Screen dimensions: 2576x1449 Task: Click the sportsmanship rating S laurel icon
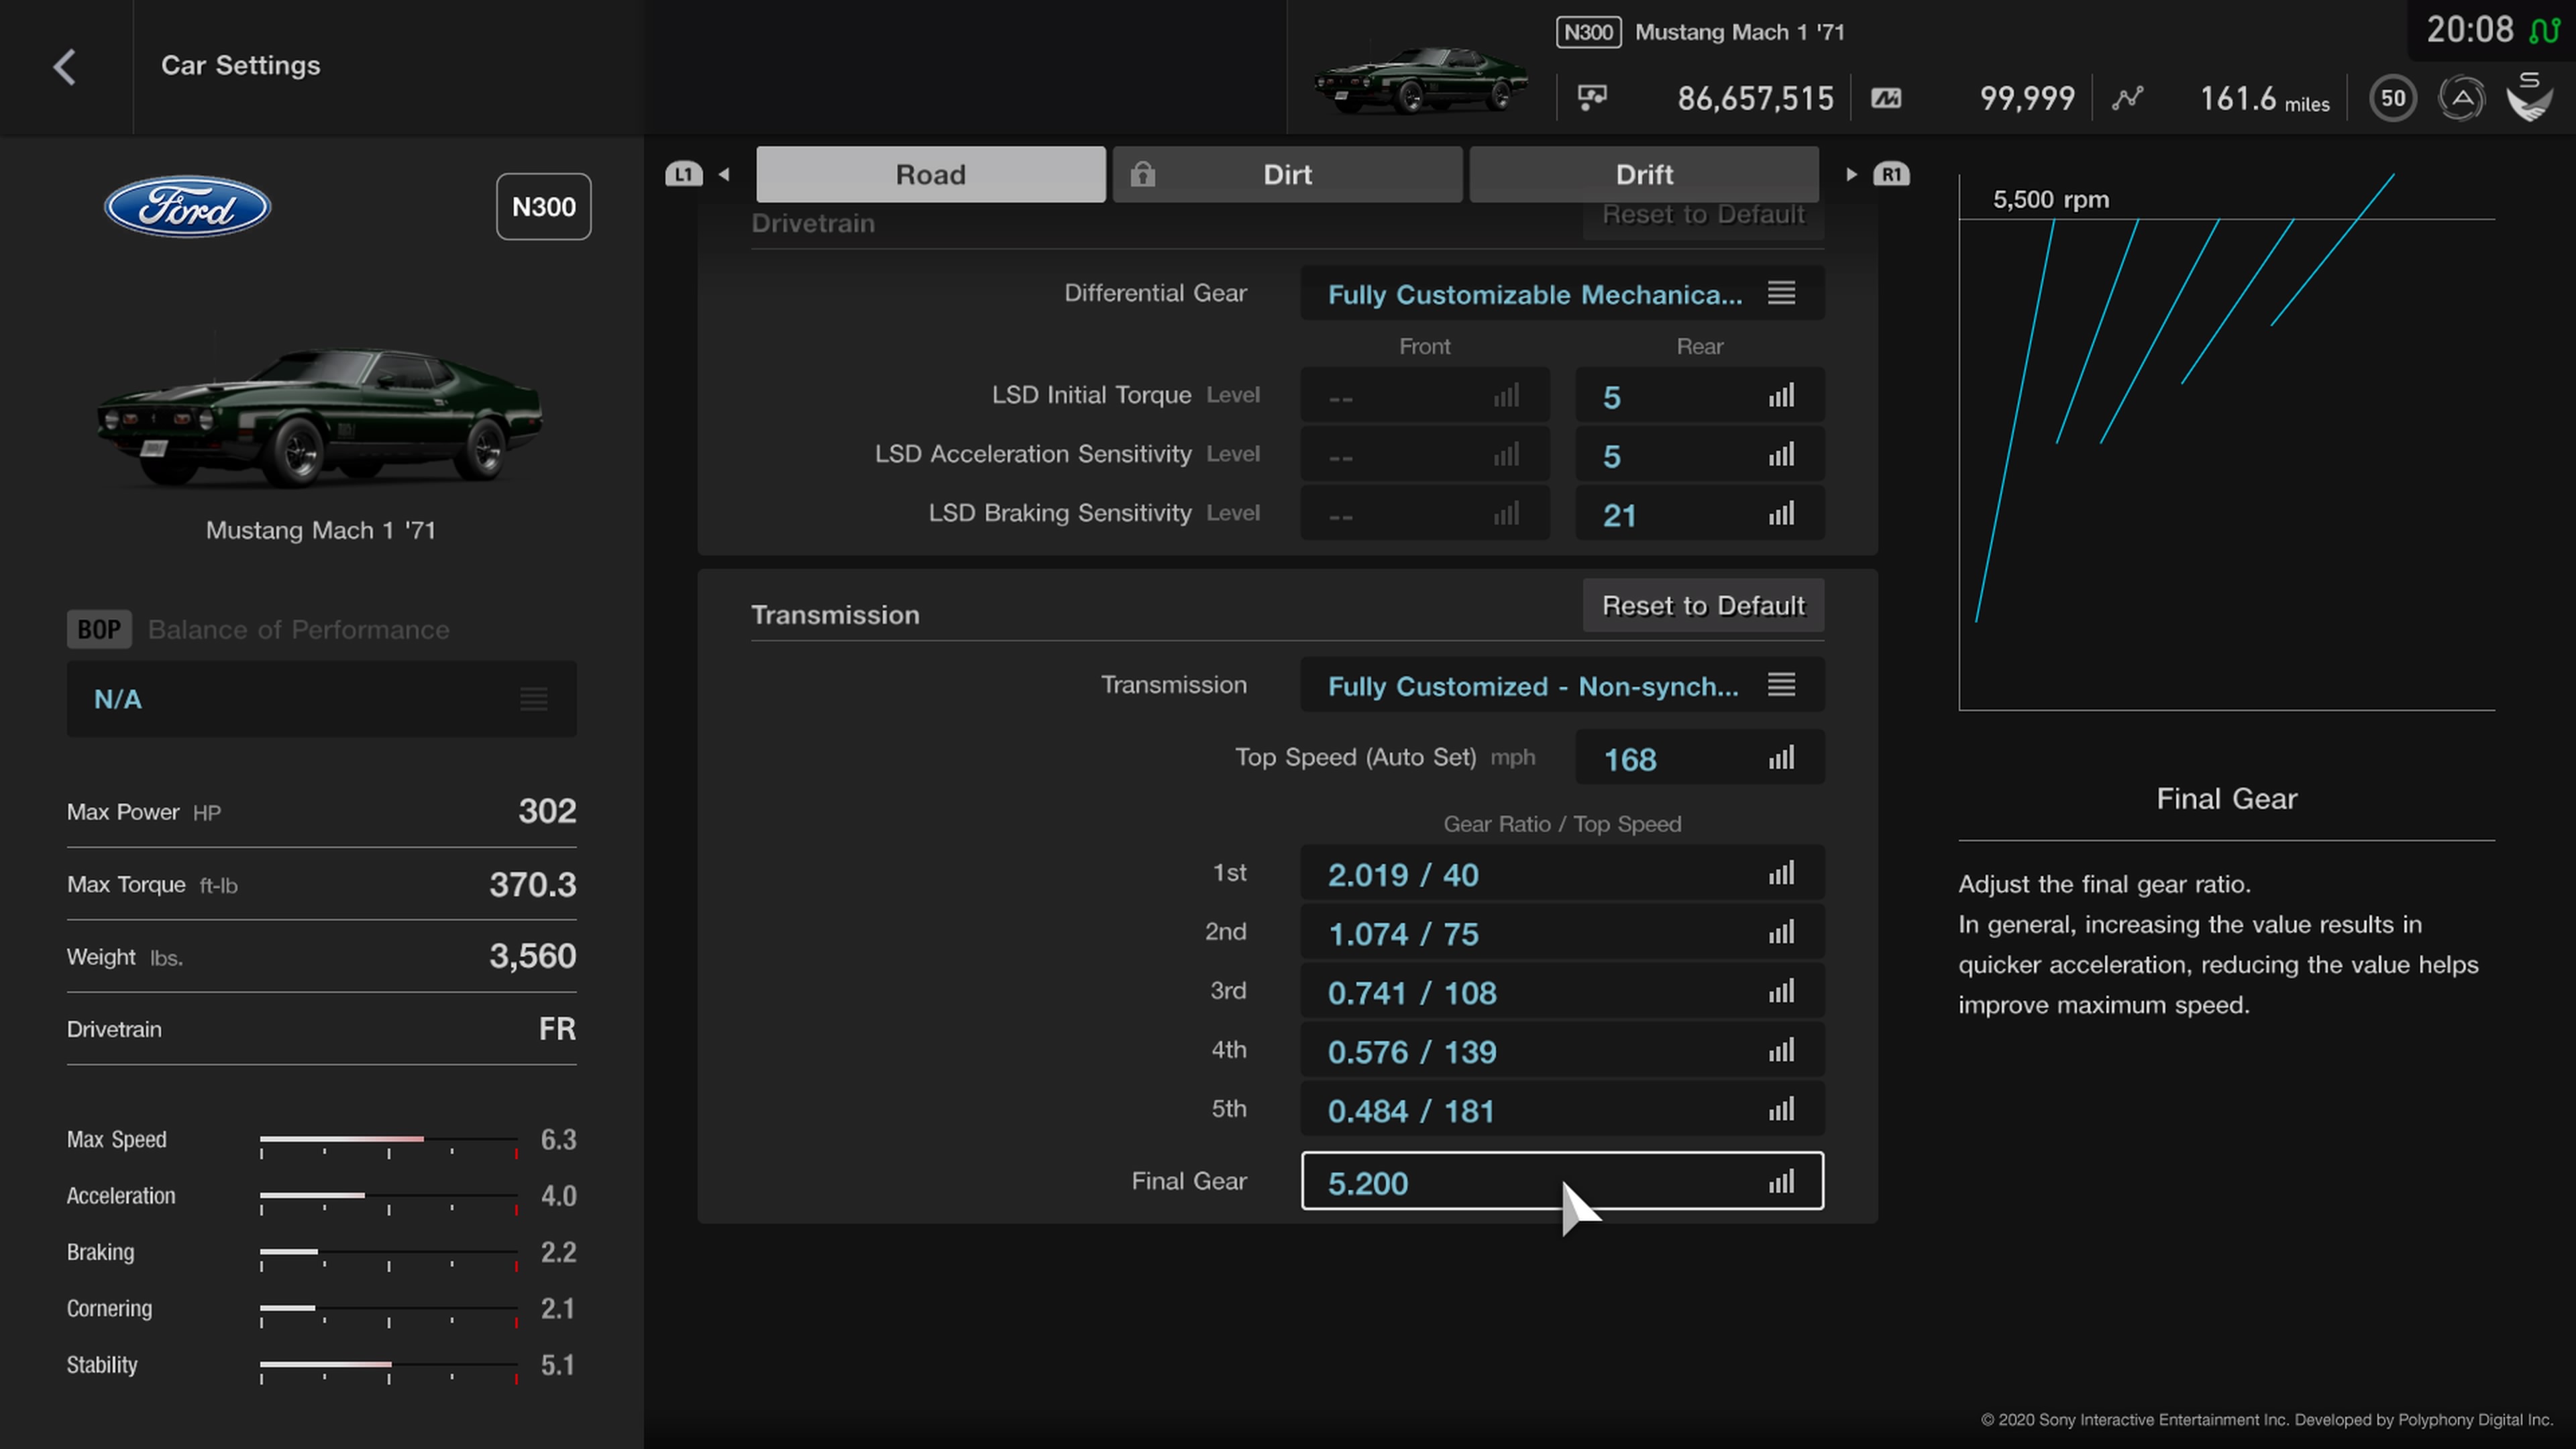coord(2530,97)
